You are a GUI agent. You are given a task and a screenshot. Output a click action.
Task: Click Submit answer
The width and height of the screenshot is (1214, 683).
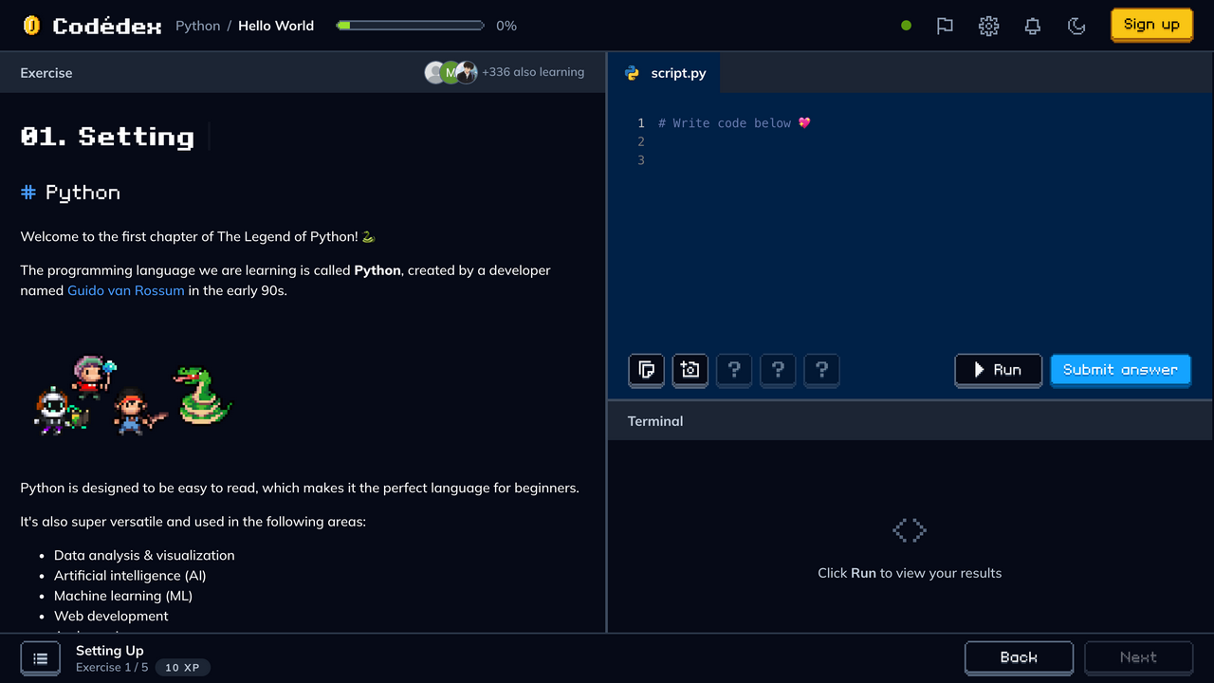[x=1120, y=370]
